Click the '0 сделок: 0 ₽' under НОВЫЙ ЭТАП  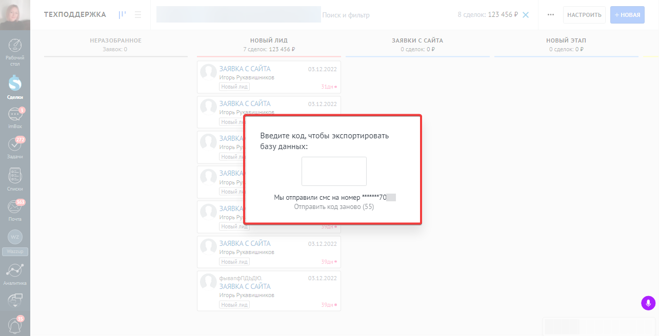coord(566,50)
